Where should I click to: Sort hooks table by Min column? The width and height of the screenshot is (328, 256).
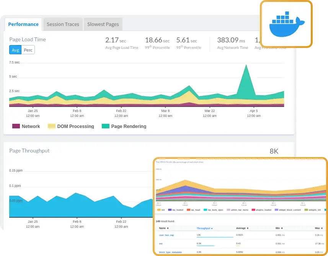[279, 228]
